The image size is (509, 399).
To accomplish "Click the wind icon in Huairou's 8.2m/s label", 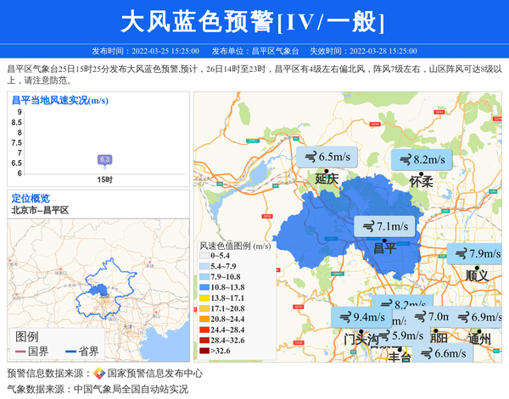I will click(x=405, y=159).
